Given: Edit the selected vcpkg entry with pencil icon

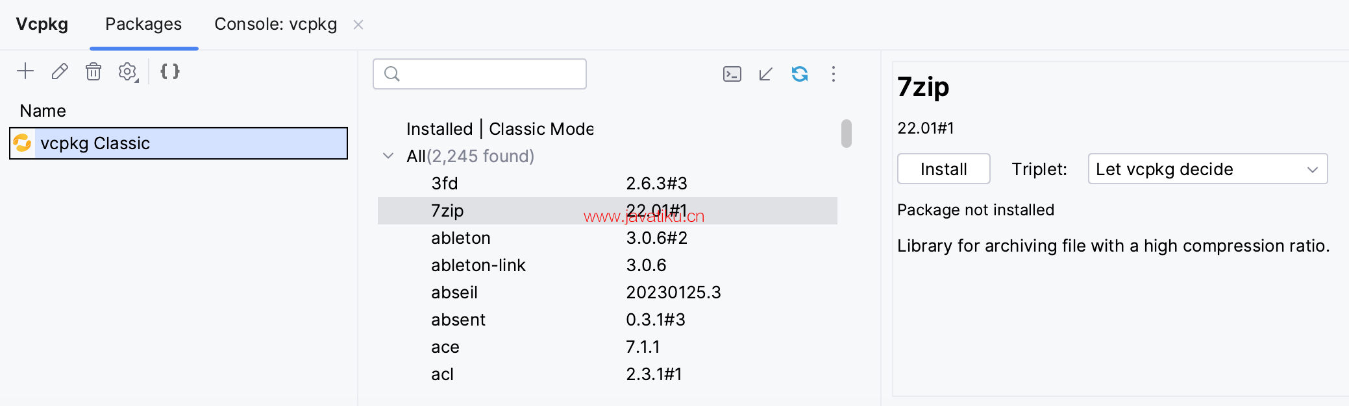Looking at the screenshot, I should (x=60, y=71).
